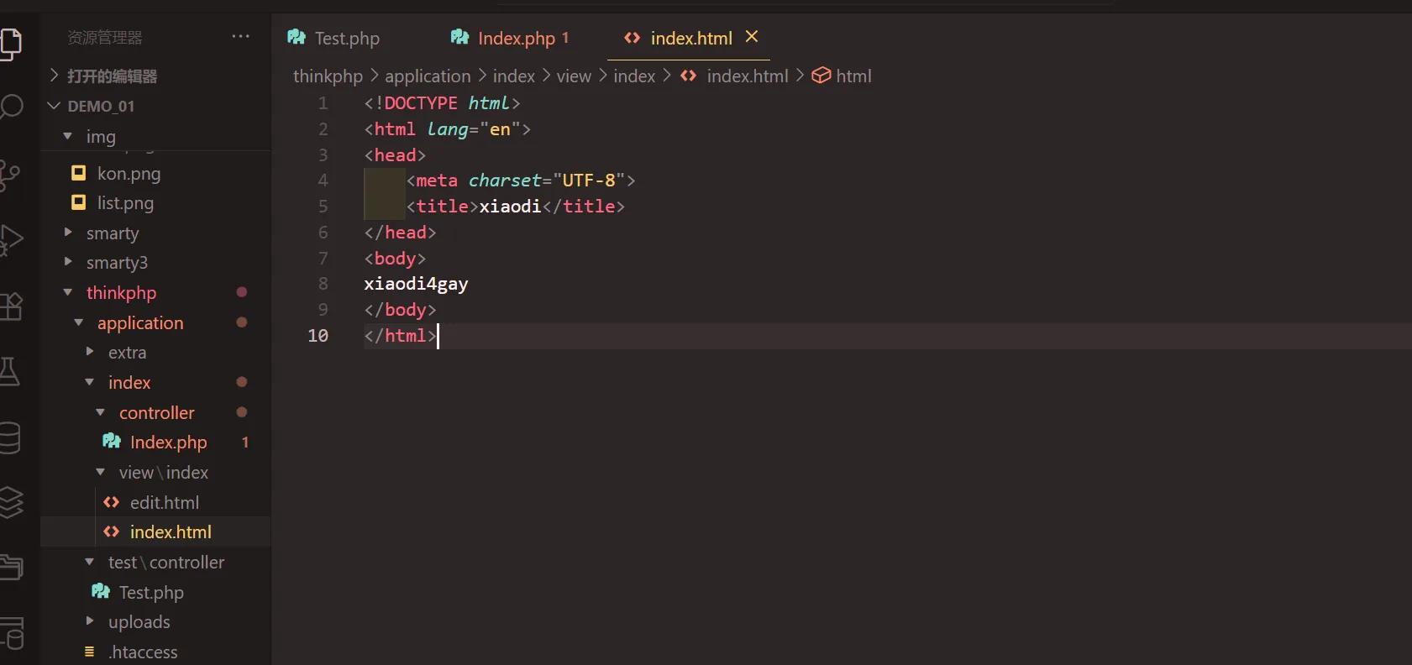The image size is (1412, 665).
Task: Collapse the DEMO_01 workspace section
Action: (x=101, y=107)
